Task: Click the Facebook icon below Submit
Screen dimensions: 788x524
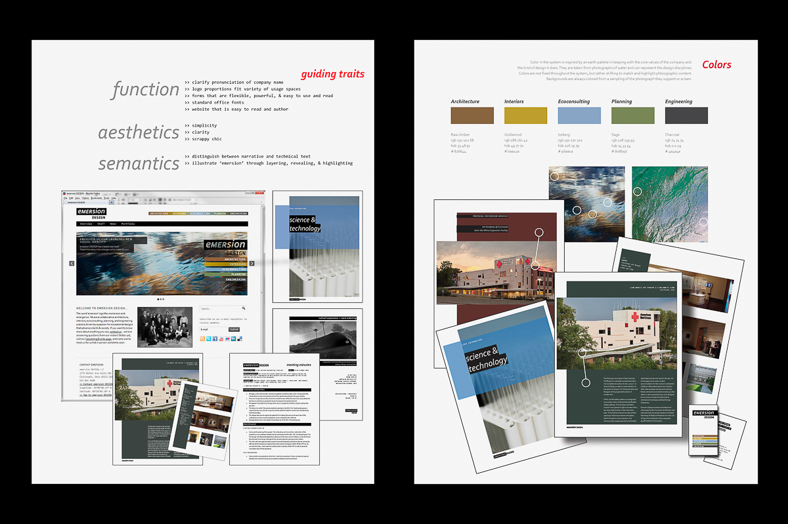Action: [x=215, y=339]
